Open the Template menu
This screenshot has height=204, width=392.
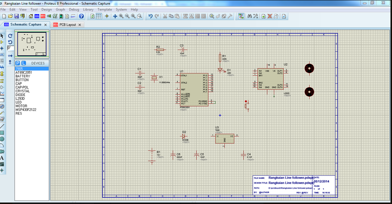105,9
